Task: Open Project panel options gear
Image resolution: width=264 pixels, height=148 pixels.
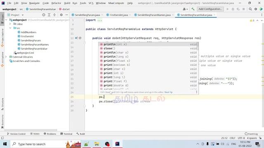Action: point(61,15)
